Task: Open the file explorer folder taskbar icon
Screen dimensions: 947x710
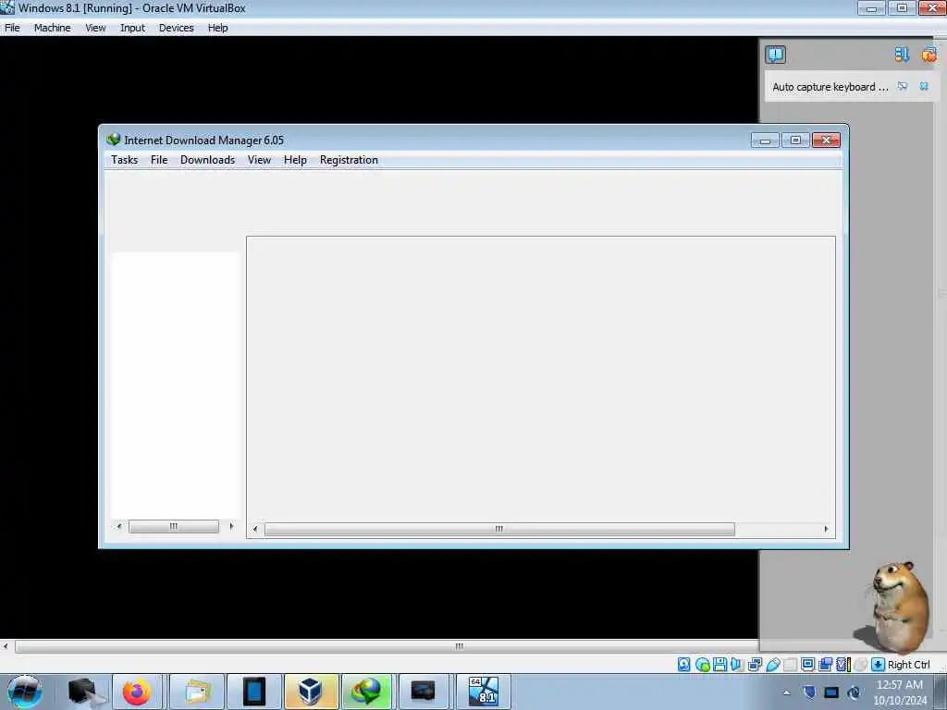Action: click(x=197, y=692)
